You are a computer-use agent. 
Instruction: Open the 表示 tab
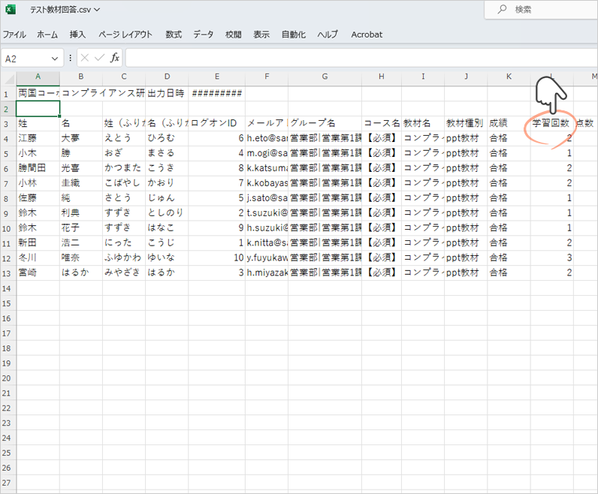[x=261, y=35]
